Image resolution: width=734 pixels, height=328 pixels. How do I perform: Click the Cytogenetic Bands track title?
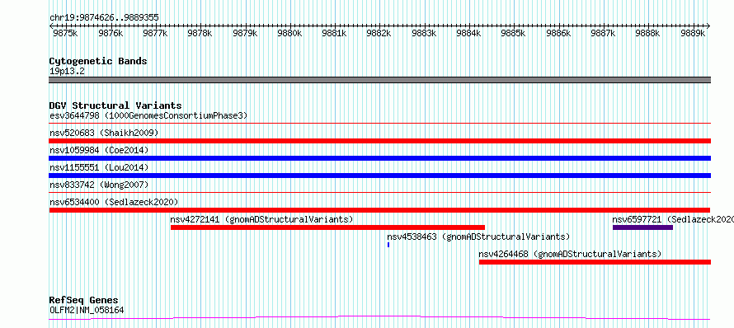98,61
